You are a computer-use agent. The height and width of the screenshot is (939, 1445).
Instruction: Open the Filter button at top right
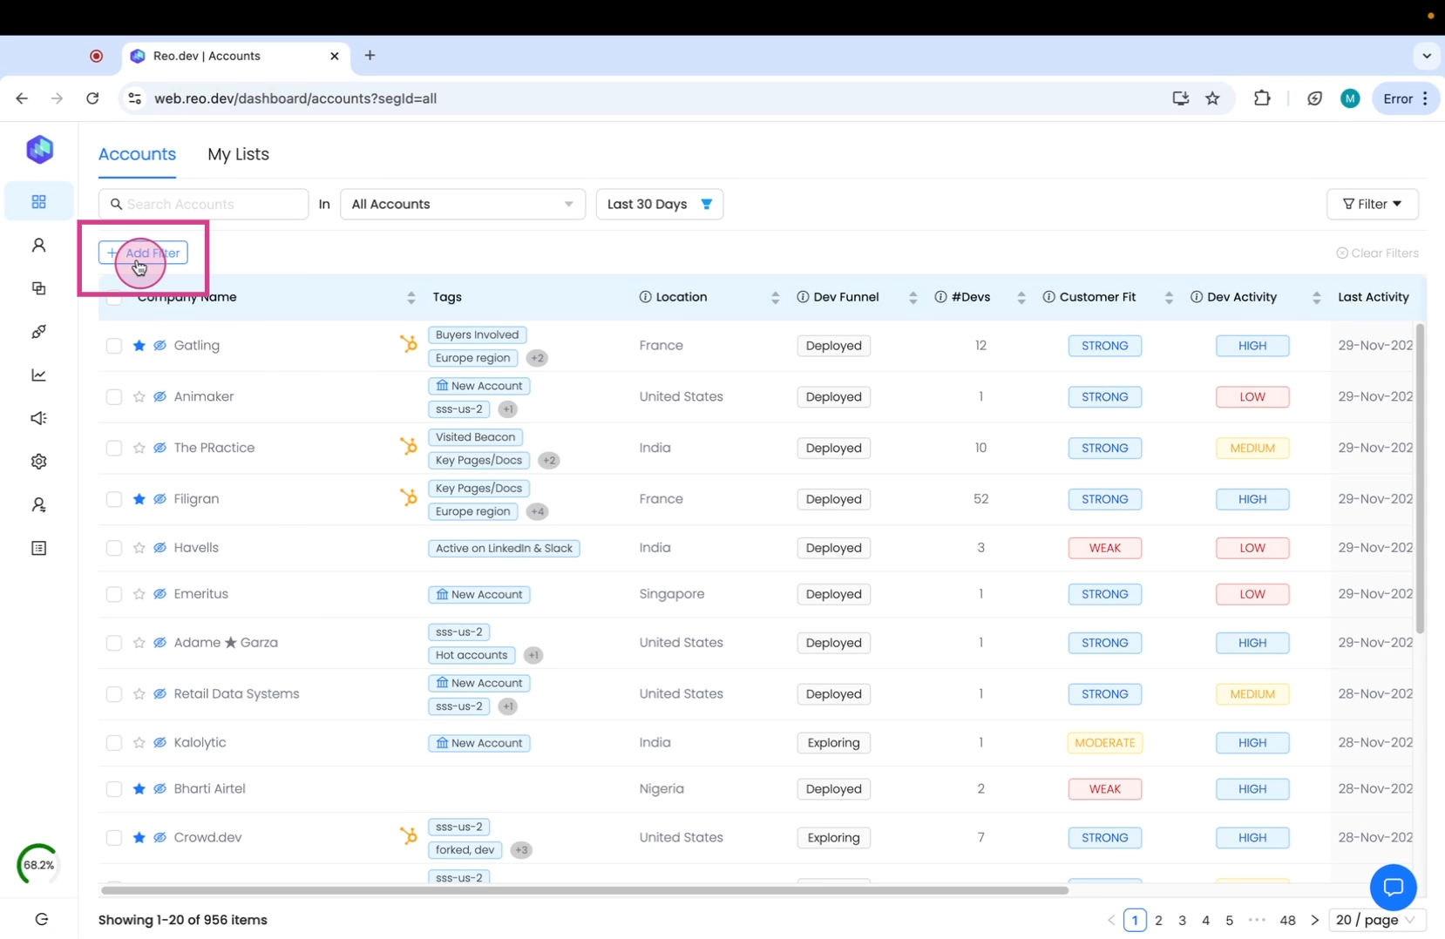pyautogui.click(x=1372, y=204)
